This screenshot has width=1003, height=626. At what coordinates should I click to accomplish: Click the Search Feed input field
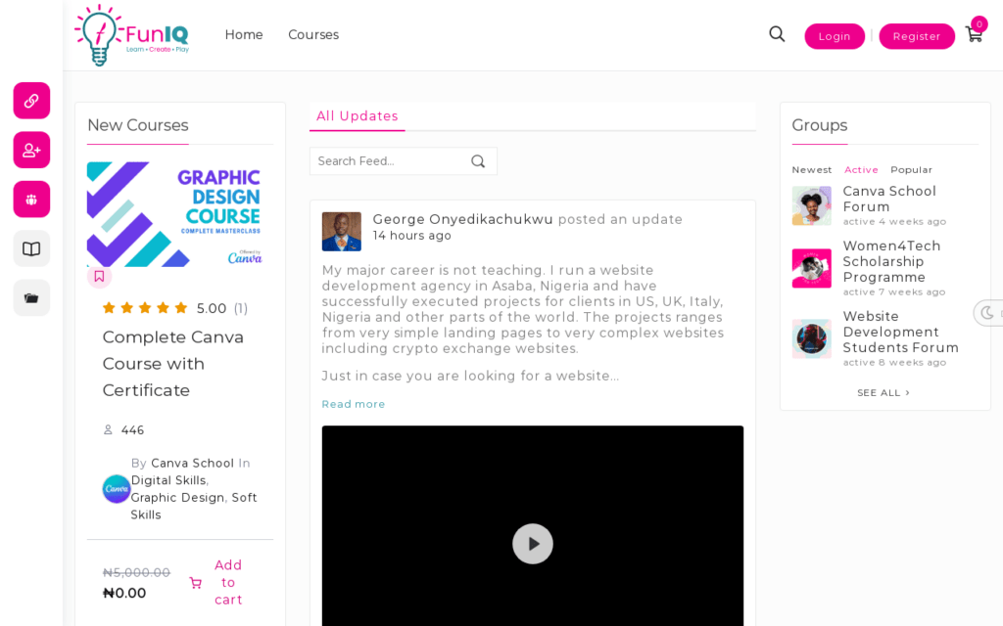(390, 161)
